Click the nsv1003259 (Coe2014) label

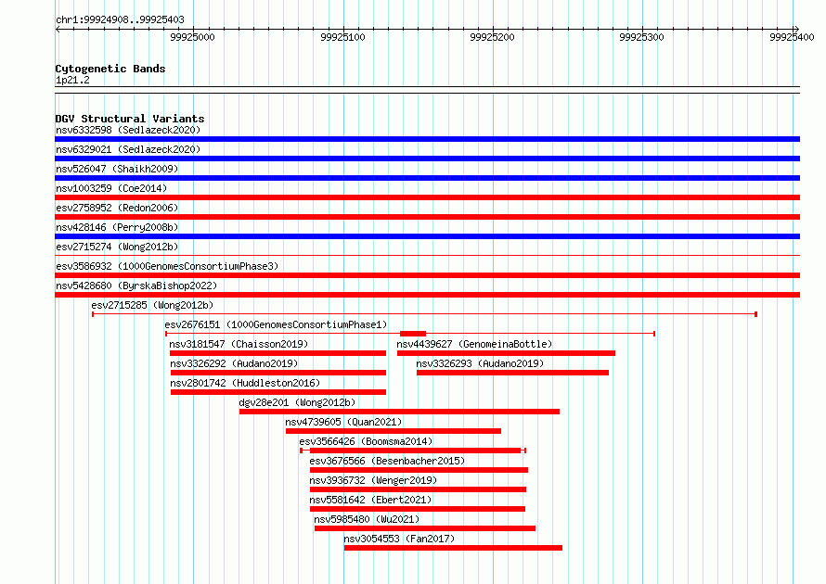(111, 188)
